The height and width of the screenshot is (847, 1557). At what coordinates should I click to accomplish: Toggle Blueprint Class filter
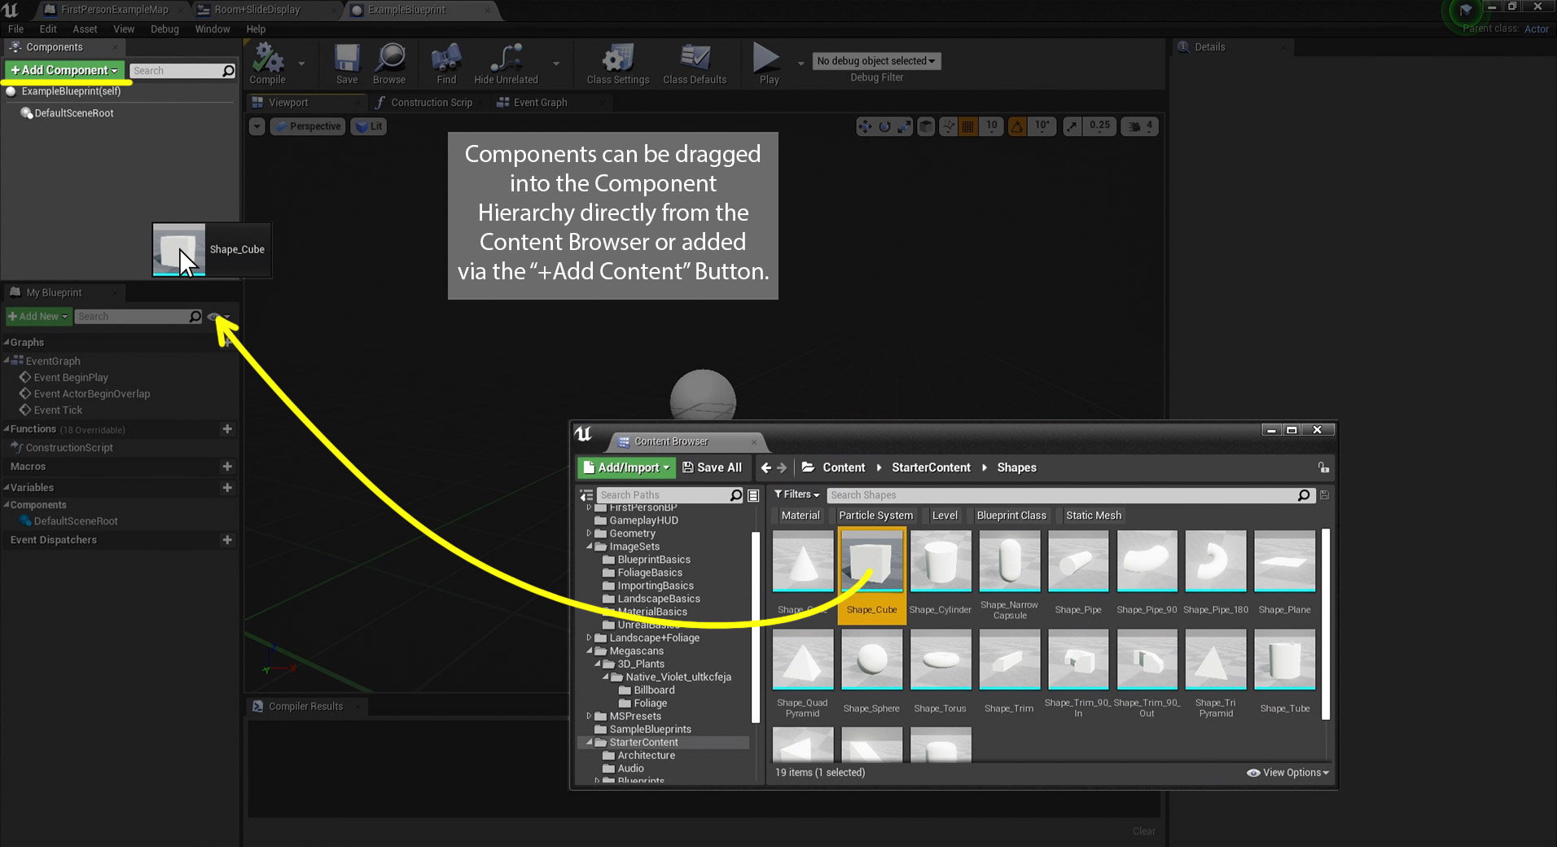pos(1011,516)
